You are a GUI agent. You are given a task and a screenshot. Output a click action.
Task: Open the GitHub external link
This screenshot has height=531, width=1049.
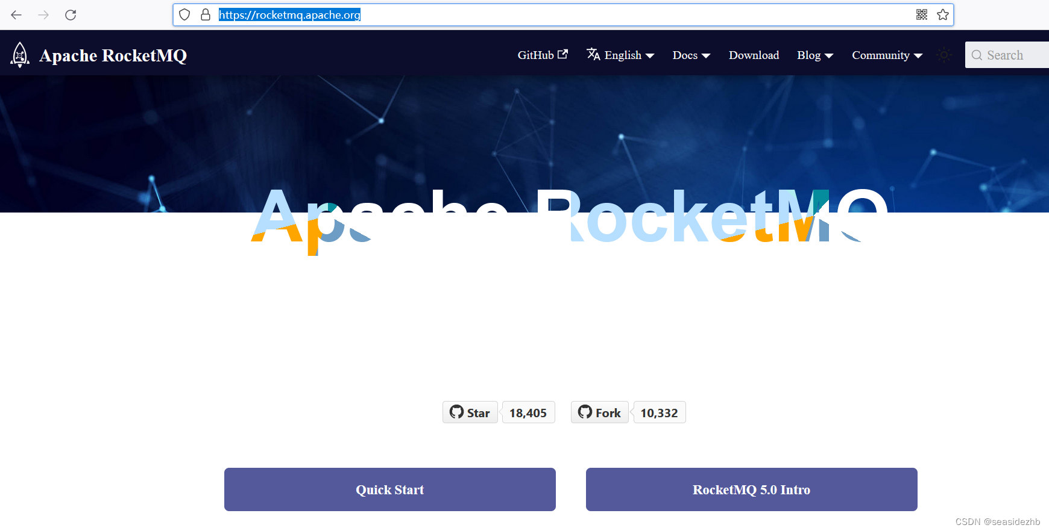(x=543, y=55)
